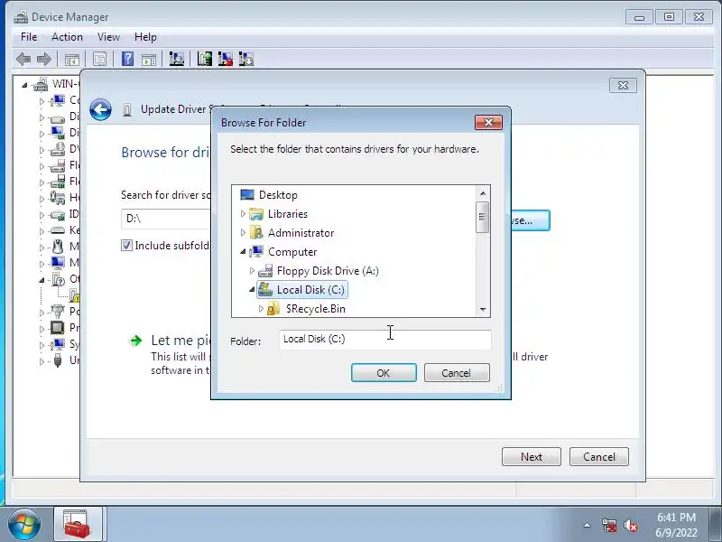Click the network tray icon

[608, 525]
